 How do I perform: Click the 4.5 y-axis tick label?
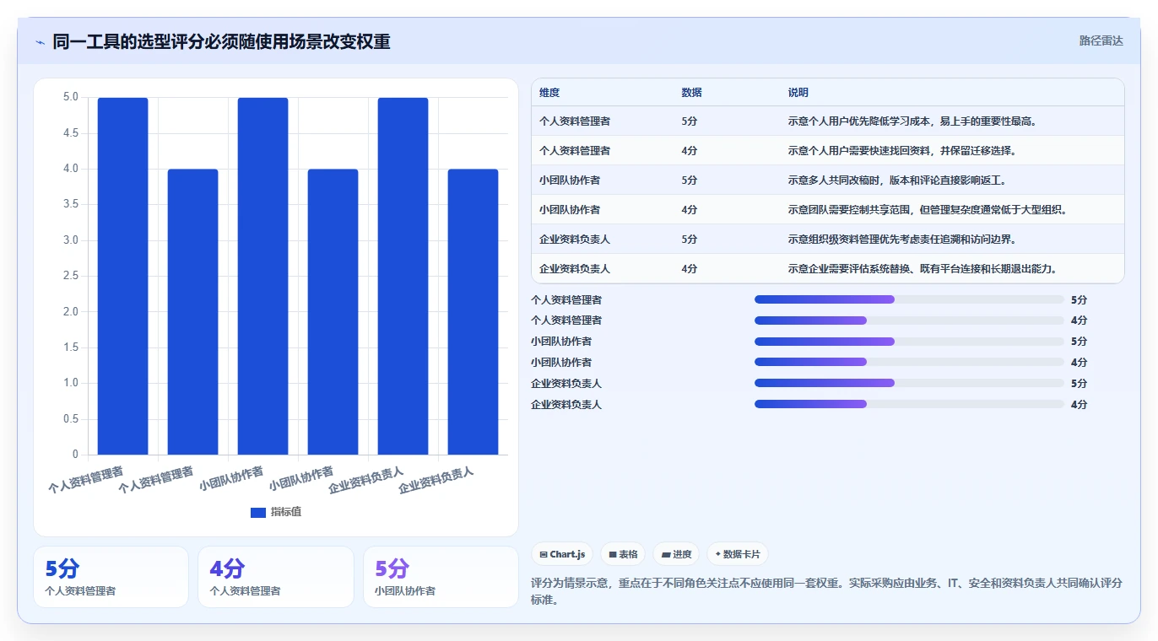click(x=71, y=133)
